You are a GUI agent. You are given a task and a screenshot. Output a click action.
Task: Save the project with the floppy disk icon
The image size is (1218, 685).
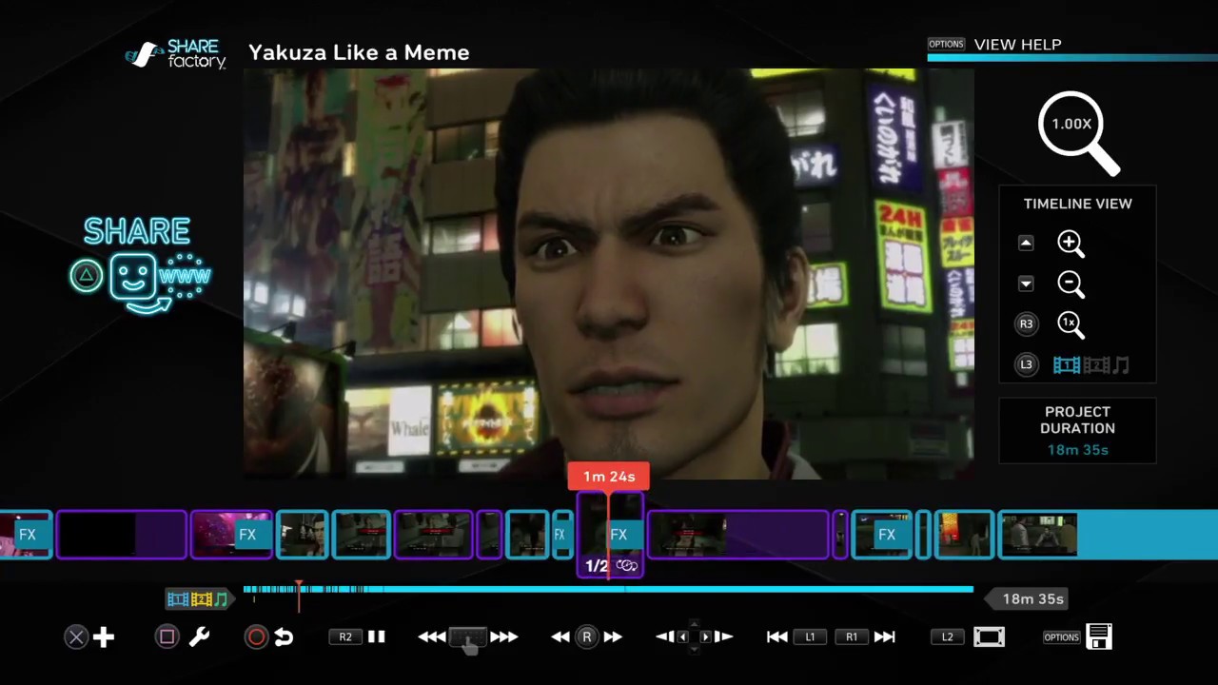click(1099, 637)
